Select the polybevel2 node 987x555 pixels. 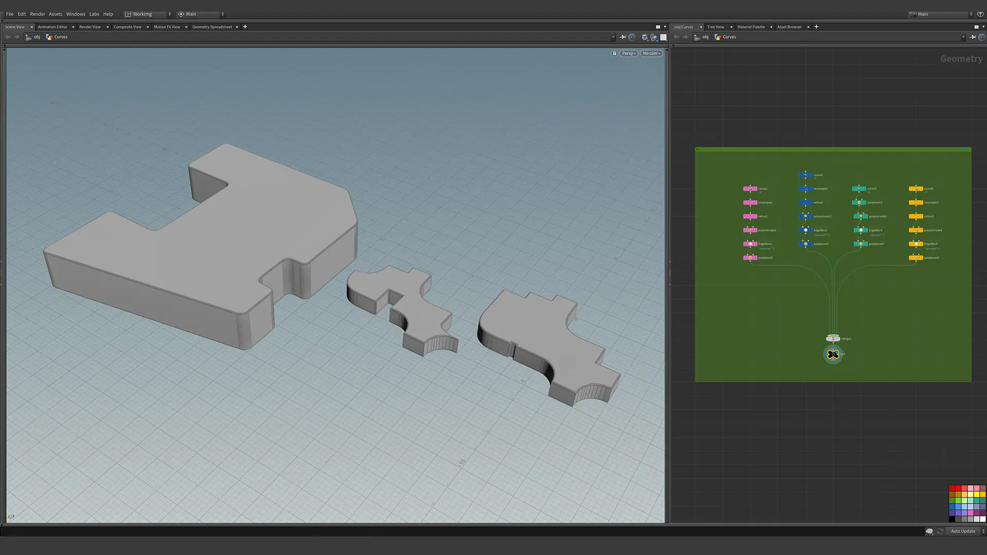tap(806, 244)
